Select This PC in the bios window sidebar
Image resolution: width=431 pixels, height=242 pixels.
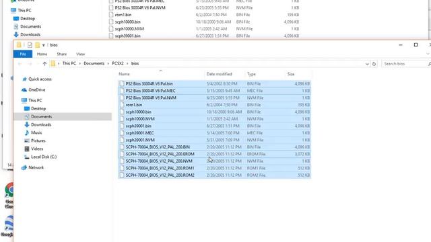coord(35,100)
